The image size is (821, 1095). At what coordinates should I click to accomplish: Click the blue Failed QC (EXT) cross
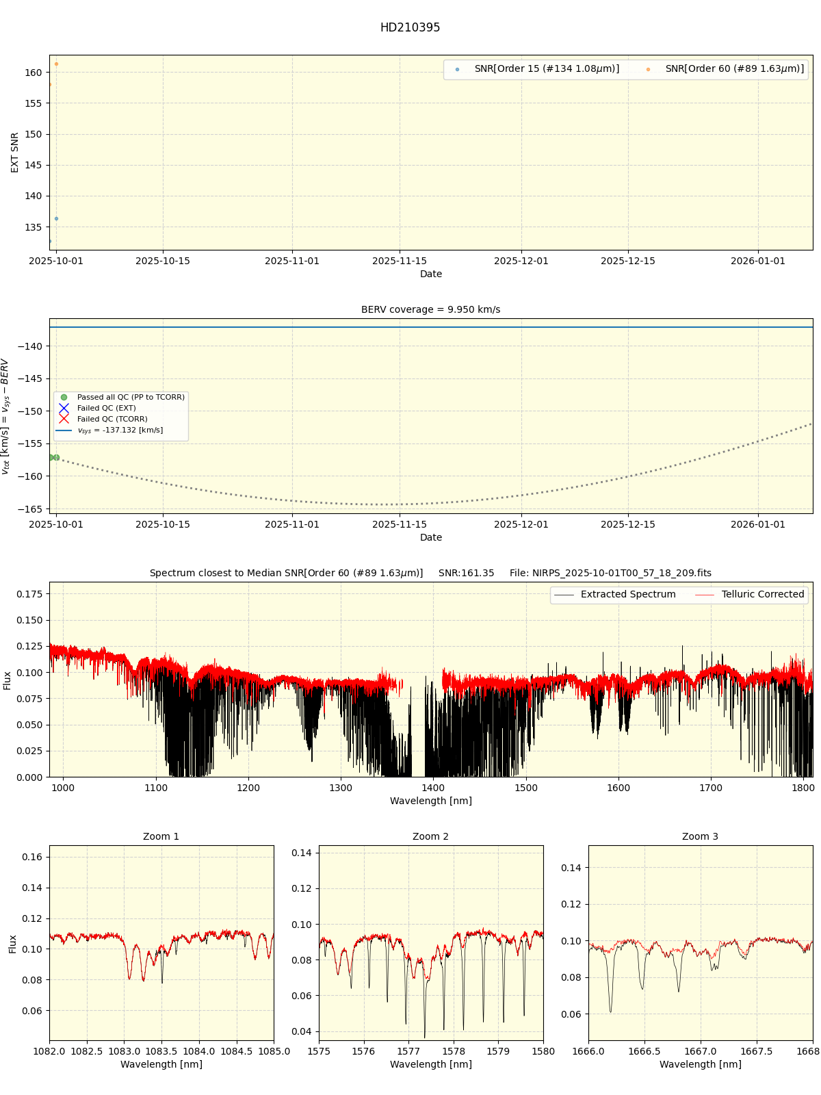[x=64, y=408]
